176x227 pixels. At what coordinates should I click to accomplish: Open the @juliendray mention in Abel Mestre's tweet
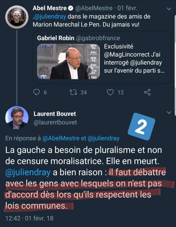(50, 17)
